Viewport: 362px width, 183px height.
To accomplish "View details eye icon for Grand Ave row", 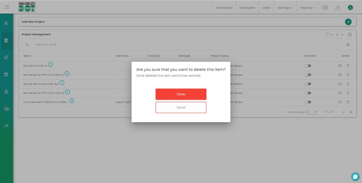I will tap(340, 102).
